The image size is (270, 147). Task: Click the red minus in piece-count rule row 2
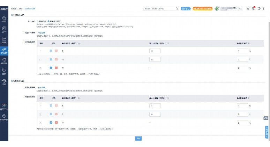tap(56, 59)
